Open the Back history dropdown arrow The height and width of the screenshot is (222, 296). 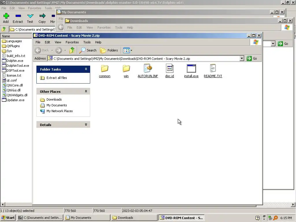[x=52, y=50]
